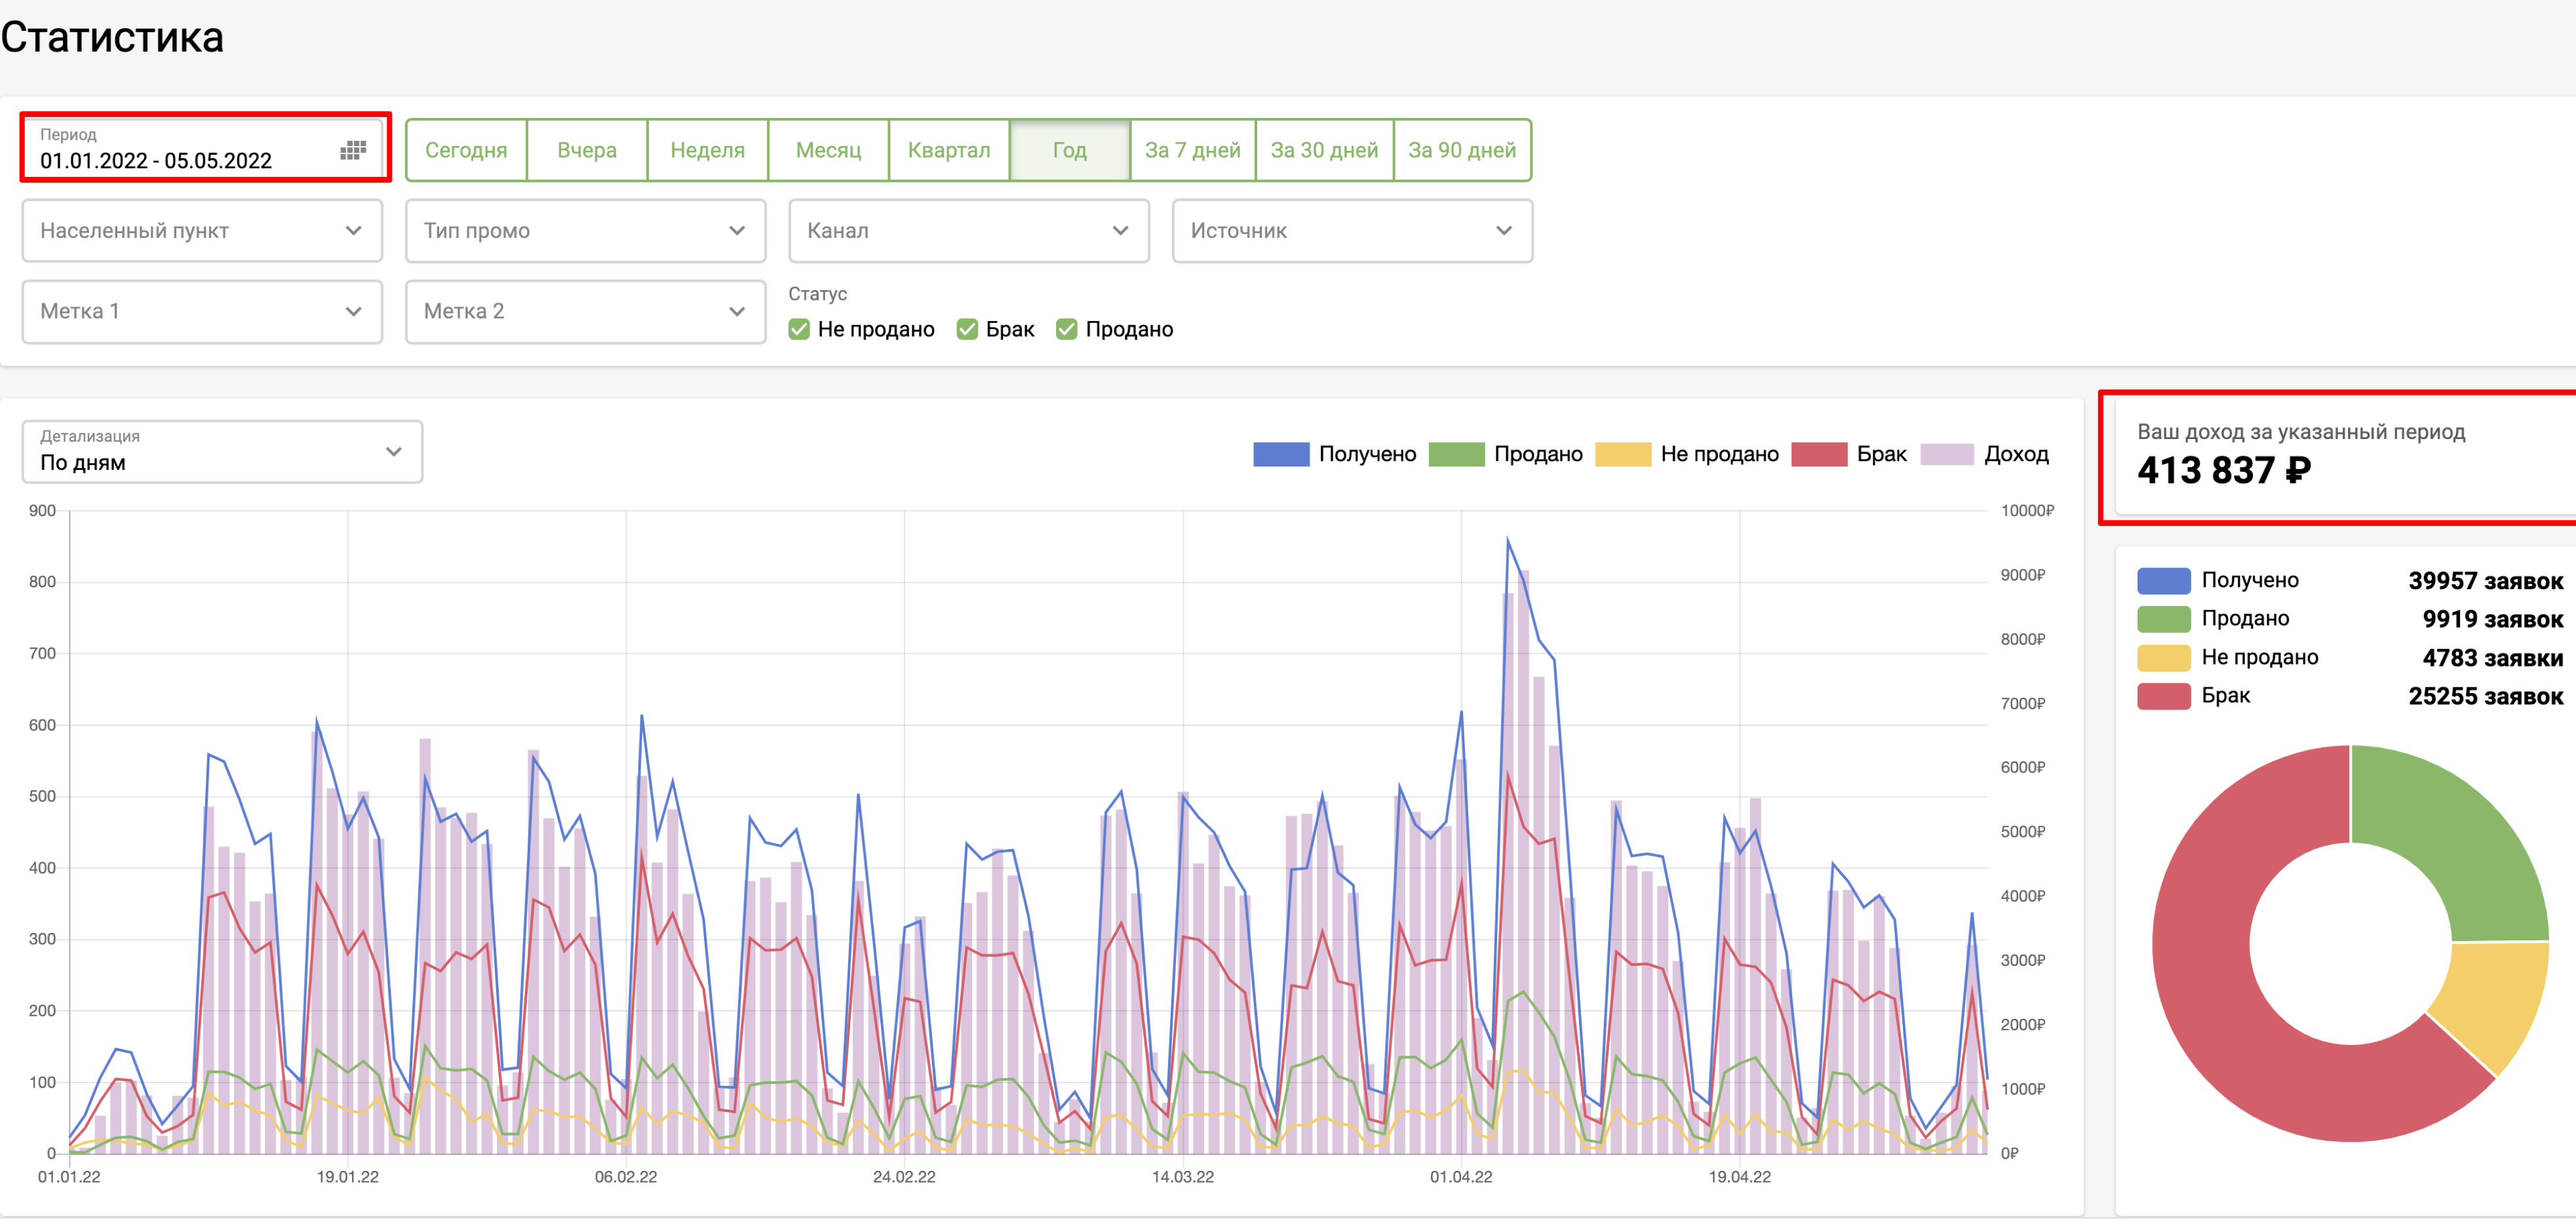Viewport: 2576px width, 1228px height.
Task: Open the Тип промо dropdown
Action: pos(585,231)
